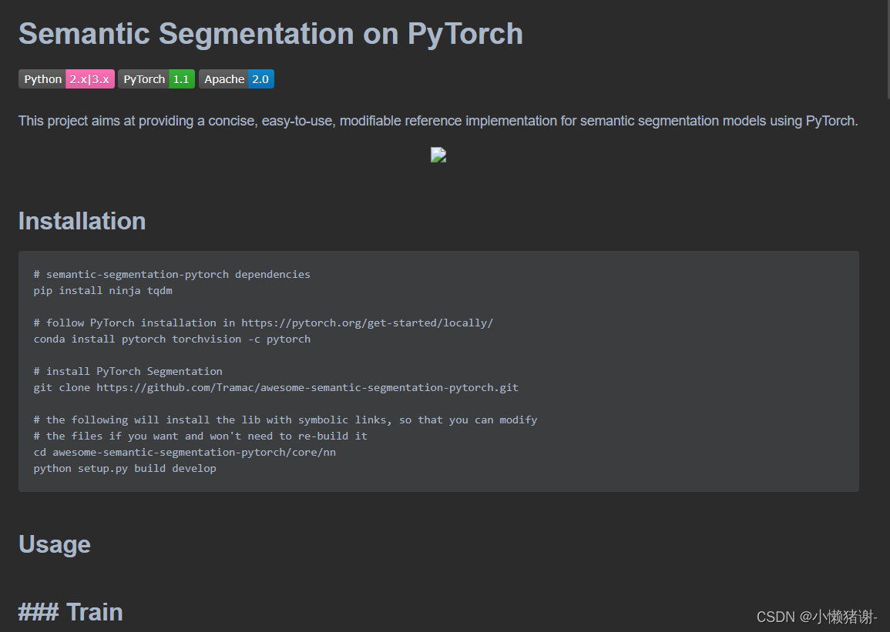The width and height of the screenshot is (890, 632).
Task: Click the conda install pytorch torchvision line
Action: (x=172, y=339)
